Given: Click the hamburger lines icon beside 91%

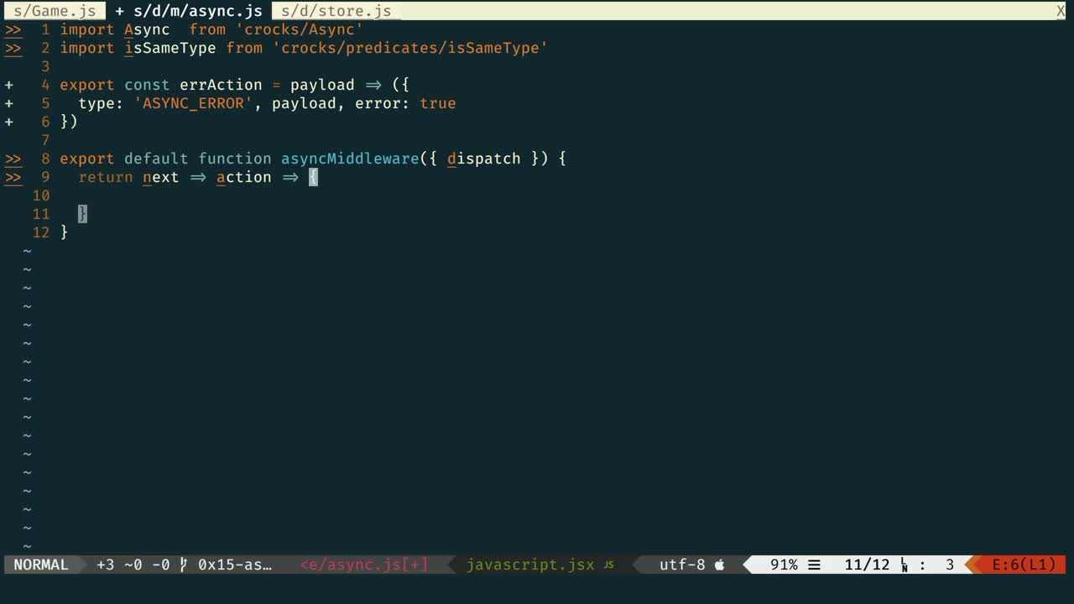Looking at the screenshot, I should pos(814,565).
